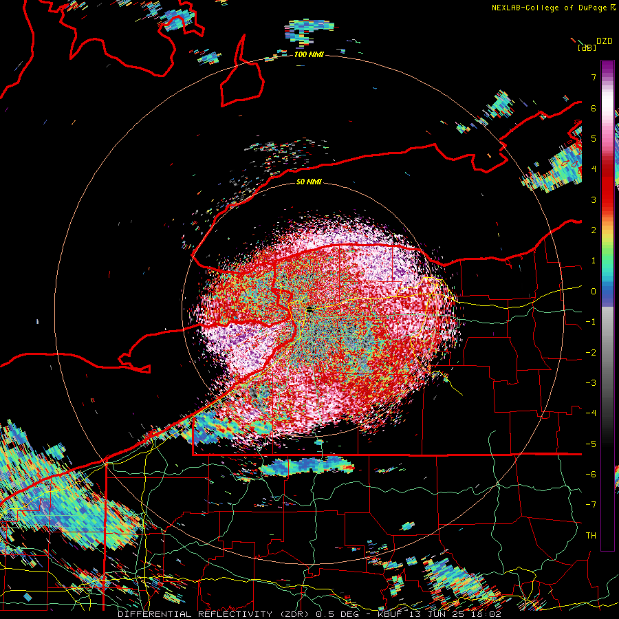Click the "50 NMI" range ring label
This screenshot has height=619, width=619.
(309, 182)
